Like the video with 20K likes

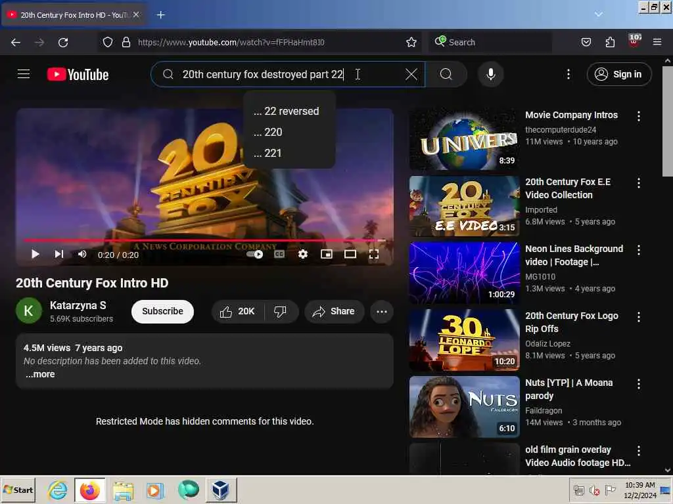coord(237,311)
